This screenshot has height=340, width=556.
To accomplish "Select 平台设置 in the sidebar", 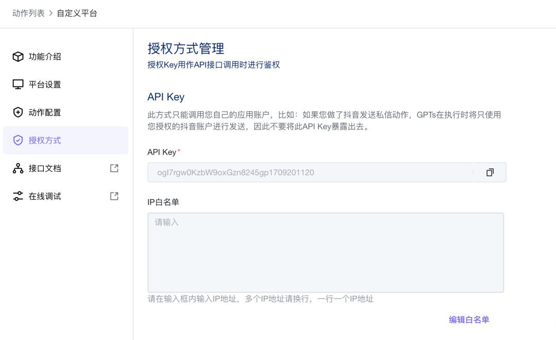I will pos(45,84).
